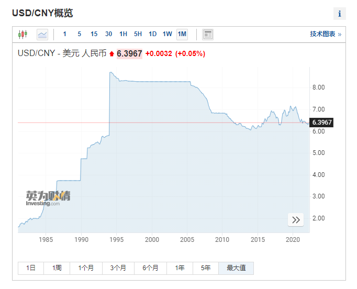This screenshot has height=289, width=357.
Task: Click the Investing.com watermark logo
Action: [x=48, y=198]
